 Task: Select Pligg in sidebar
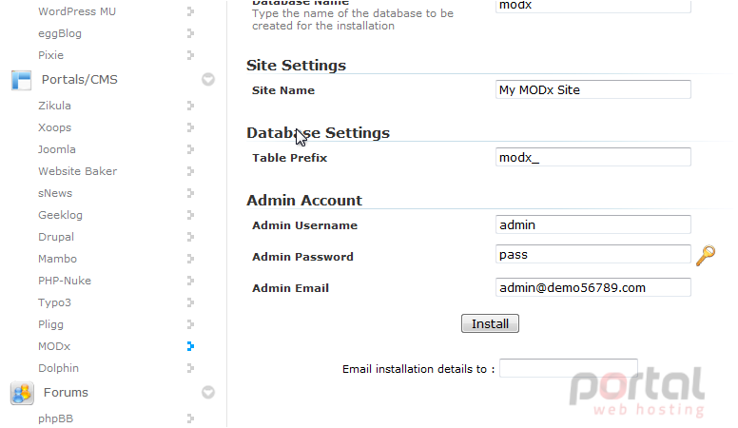click(x=50, y=324)
